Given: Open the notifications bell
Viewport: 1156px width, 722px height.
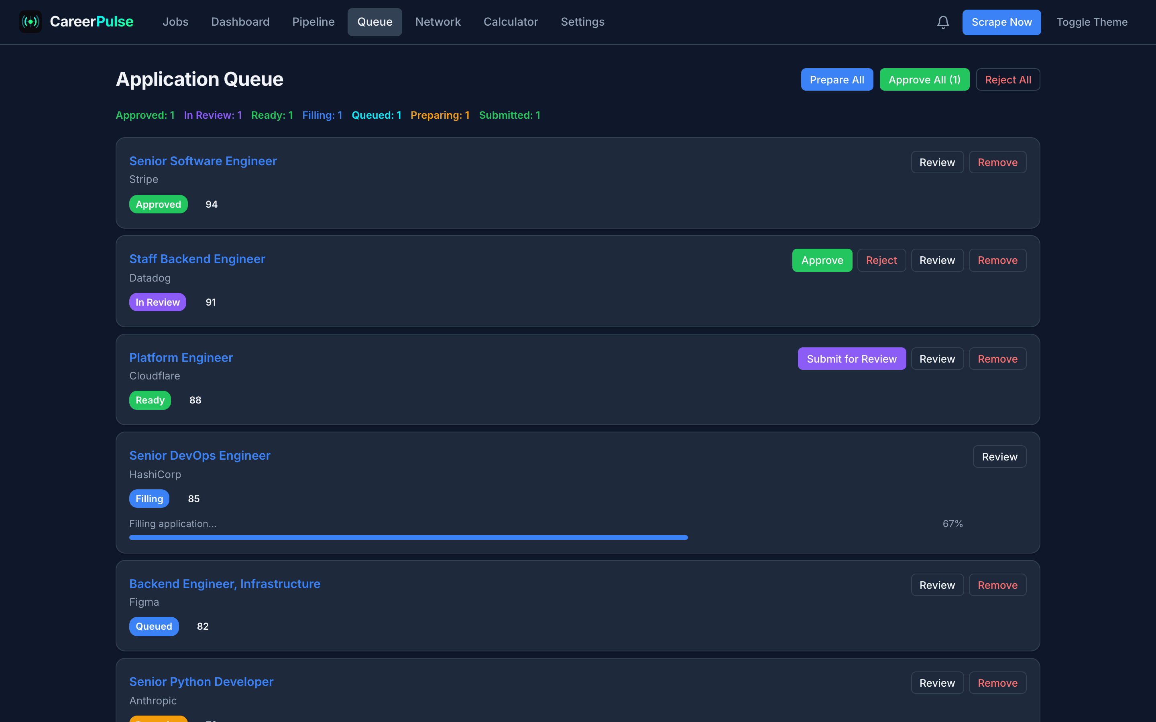Looking at the screenshot, I should point(943,22).
